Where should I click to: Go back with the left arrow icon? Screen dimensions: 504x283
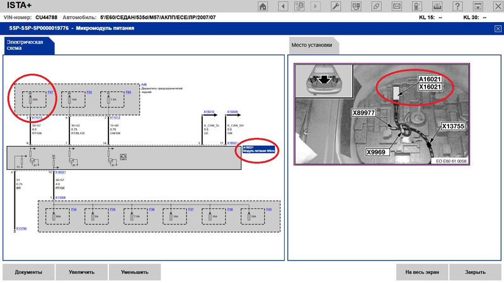[283, 6]
